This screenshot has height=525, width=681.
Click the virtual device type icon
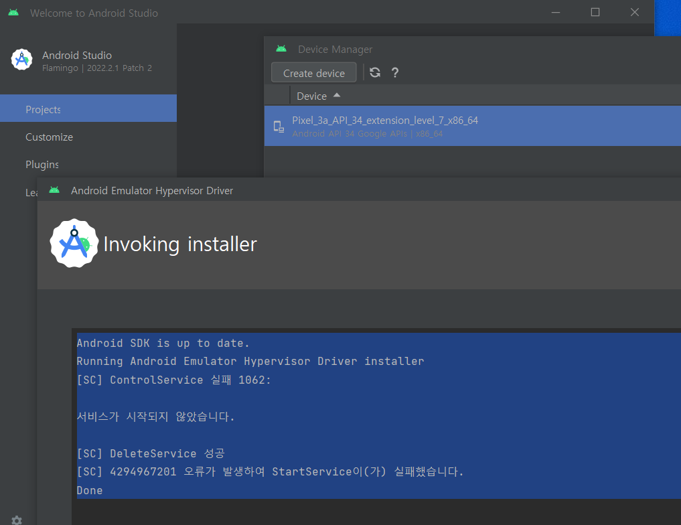tap(279, 127)
